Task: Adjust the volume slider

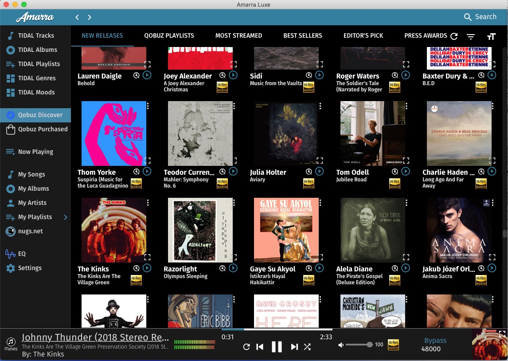Action: coord(359,345)
